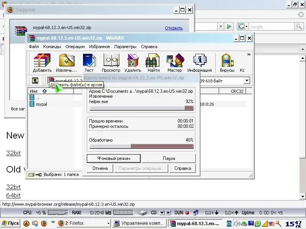The width and height of the screenshot is (306, 229).
Task: Click the Пуск start button
Action: [x=11, y=223]
